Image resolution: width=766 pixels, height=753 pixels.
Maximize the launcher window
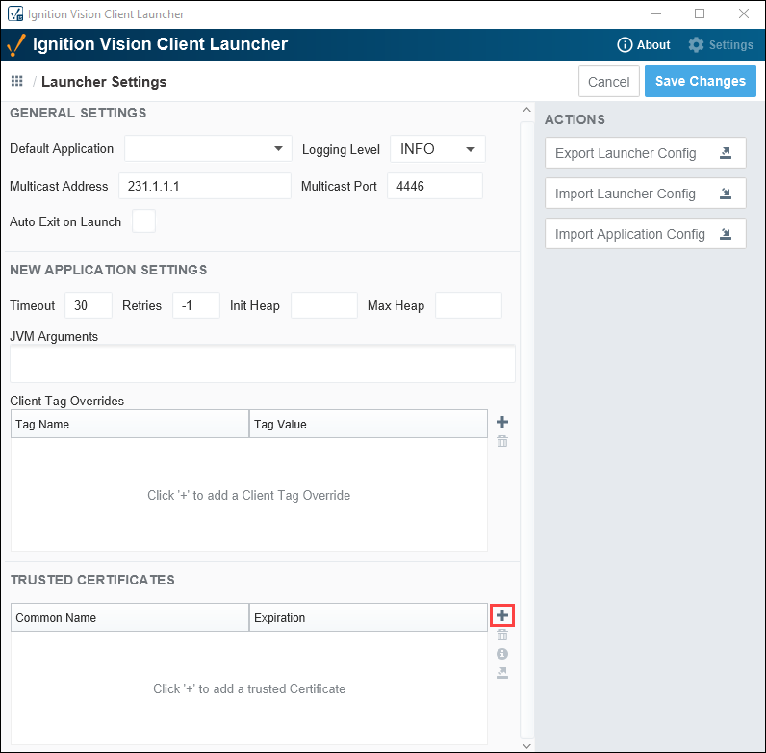[700, 13]
